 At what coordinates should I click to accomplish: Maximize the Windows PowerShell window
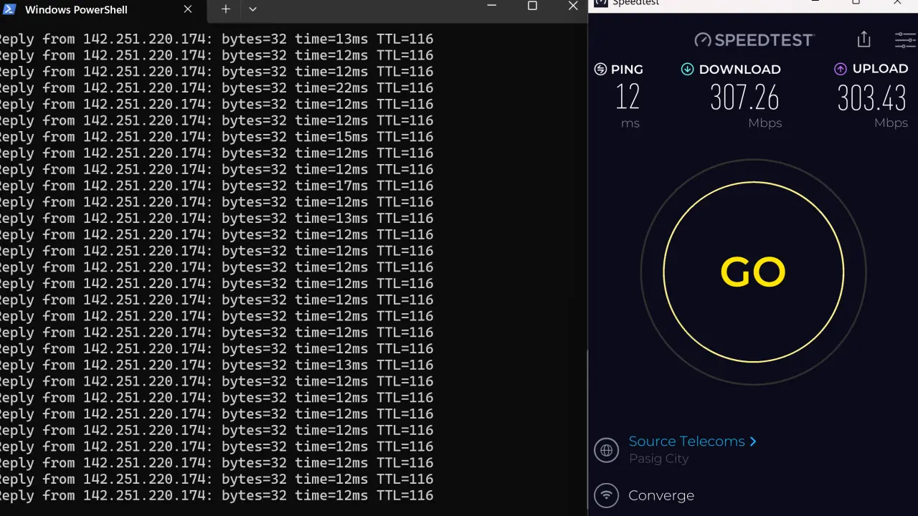532,6
